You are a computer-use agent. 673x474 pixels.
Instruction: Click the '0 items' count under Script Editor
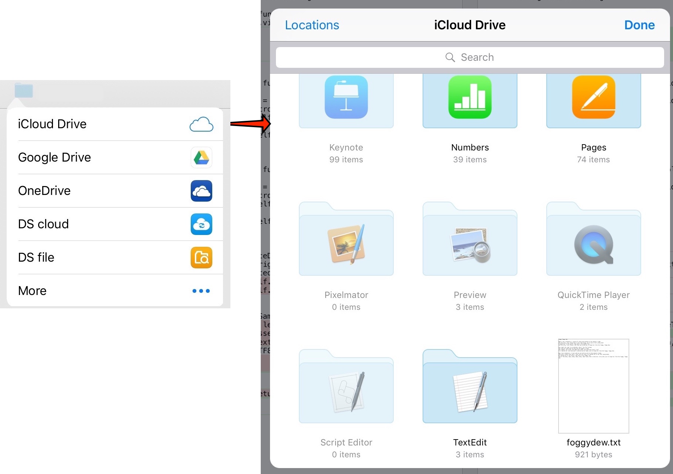(x=346, y=455)
